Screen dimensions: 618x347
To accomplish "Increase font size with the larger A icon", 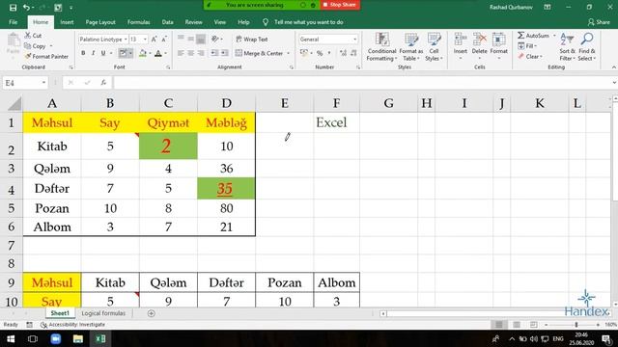I will point(154,40).
